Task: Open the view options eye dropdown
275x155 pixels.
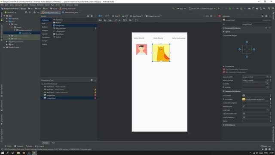Action: pyautogui.click(x=100, y=20)
